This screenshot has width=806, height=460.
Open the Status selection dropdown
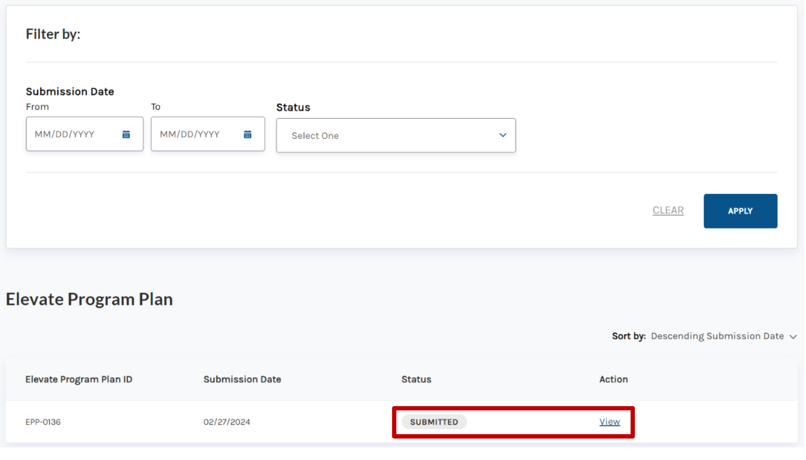pyautogui.click(x=395, y=135)
